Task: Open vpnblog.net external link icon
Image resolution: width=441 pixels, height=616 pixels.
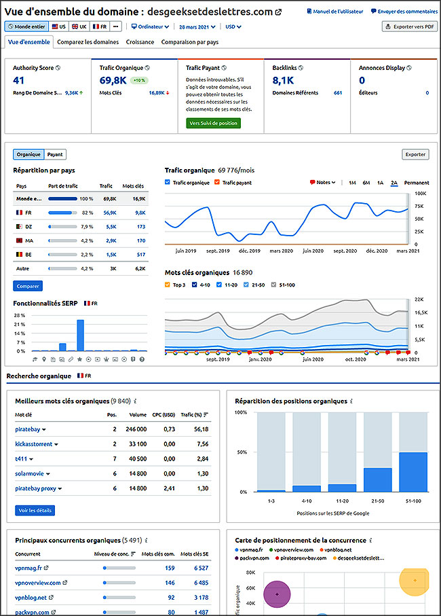Action: coord(51,598)
